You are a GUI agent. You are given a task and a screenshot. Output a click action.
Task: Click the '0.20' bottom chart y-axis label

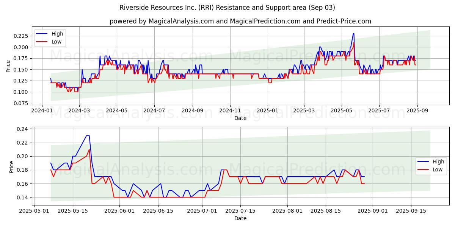pyautogui.click(x=22, y=156)
